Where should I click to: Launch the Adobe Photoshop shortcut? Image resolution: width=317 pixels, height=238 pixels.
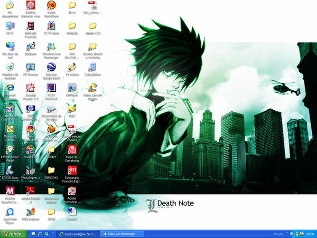tap(72, 195)
